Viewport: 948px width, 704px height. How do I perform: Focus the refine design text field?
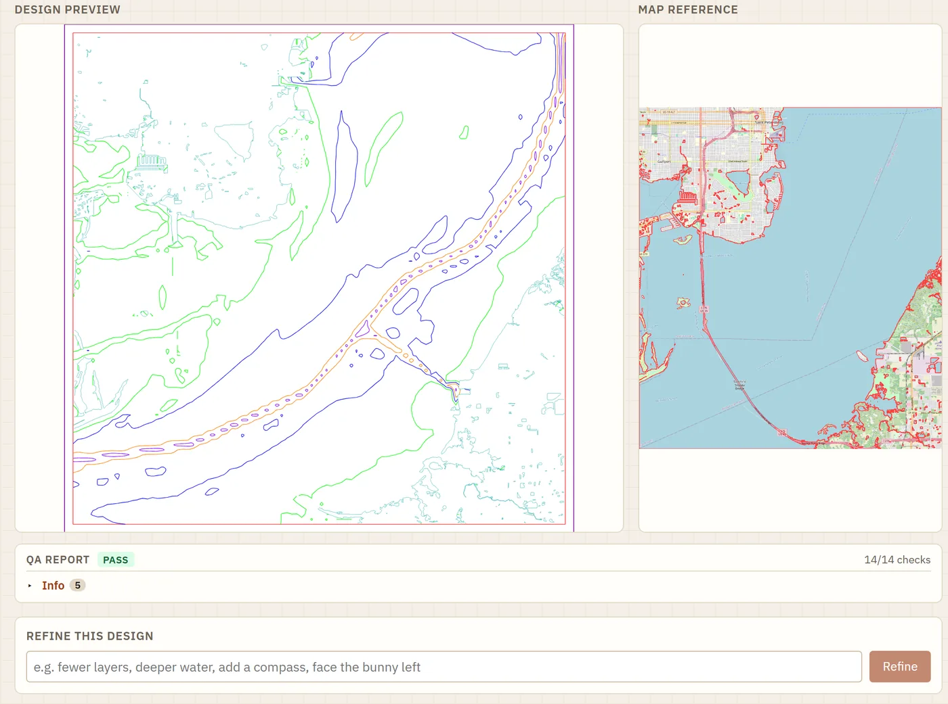(444, 667)
